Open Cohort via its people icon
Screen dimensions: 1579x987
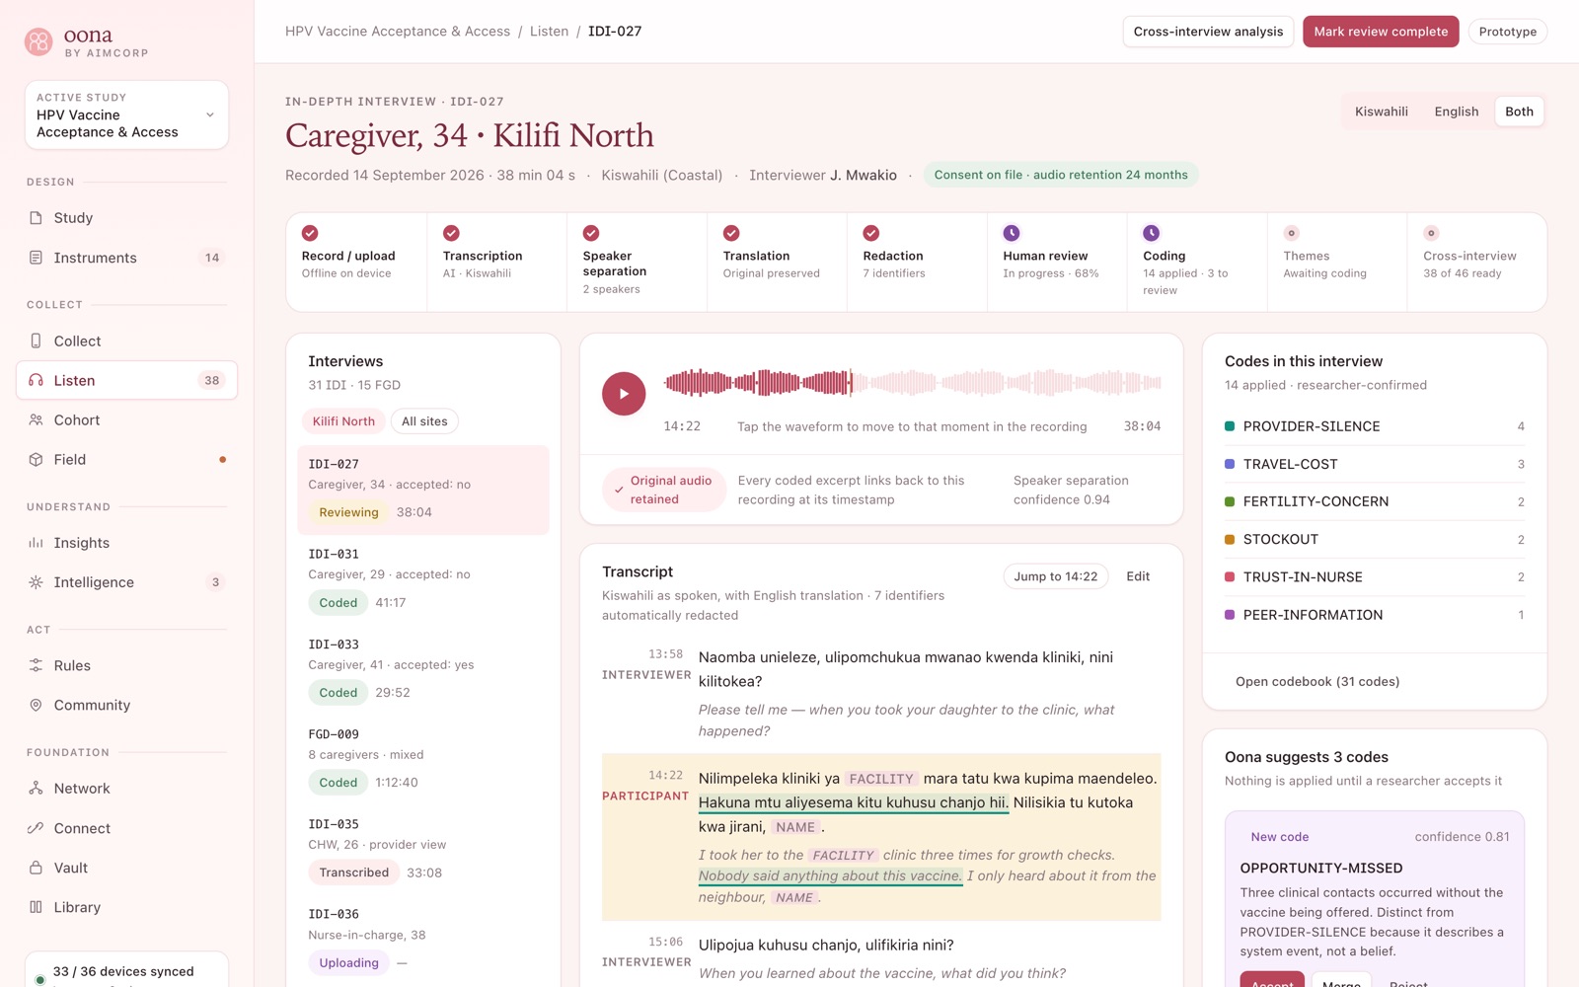click(36, 419)
